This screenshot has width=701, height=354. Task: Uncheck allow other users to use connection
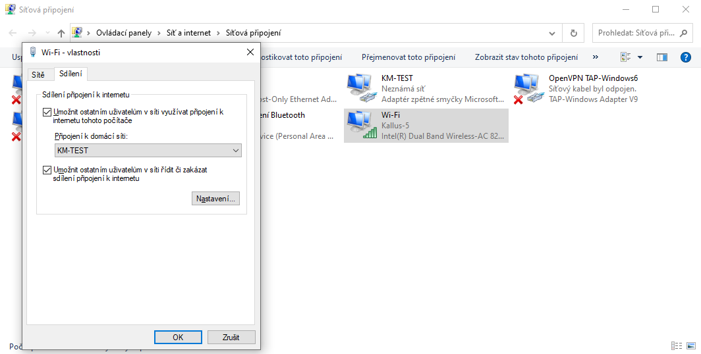coord(47,112)
